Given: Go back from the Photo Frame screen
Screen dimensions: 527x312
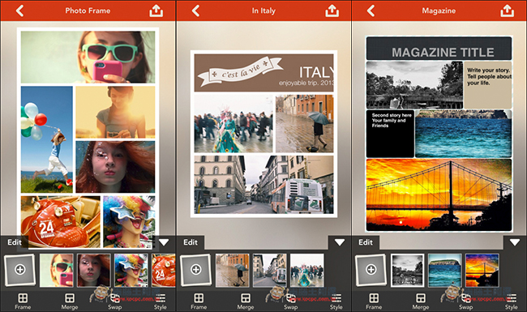Looking at the screenshot, I should click(19, 11).
